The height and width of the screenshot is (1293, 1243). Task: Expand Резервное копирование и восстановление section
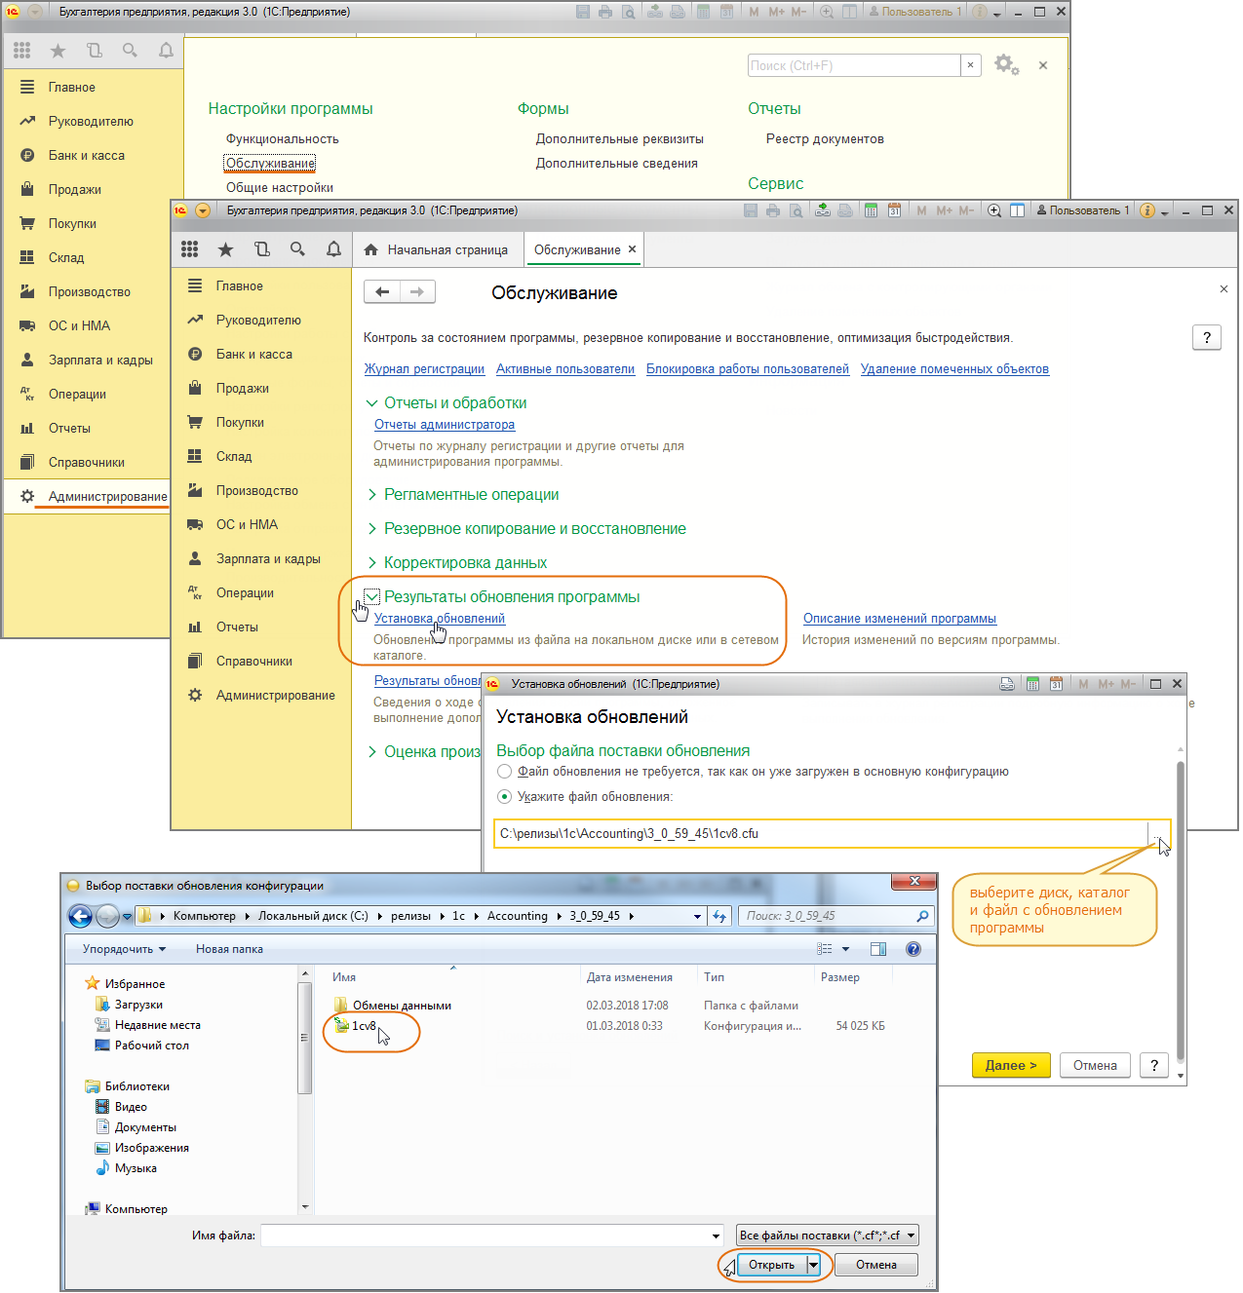pyautogui.click(x=372, y=529)
